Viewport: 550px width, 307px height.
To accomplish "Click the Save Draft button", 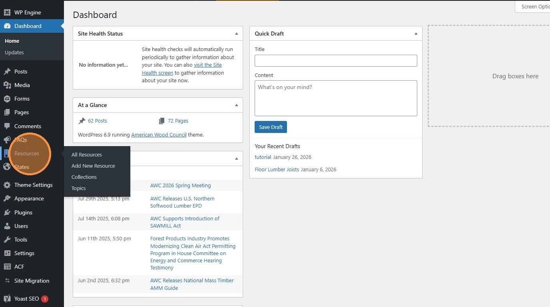I will point(271,127).
